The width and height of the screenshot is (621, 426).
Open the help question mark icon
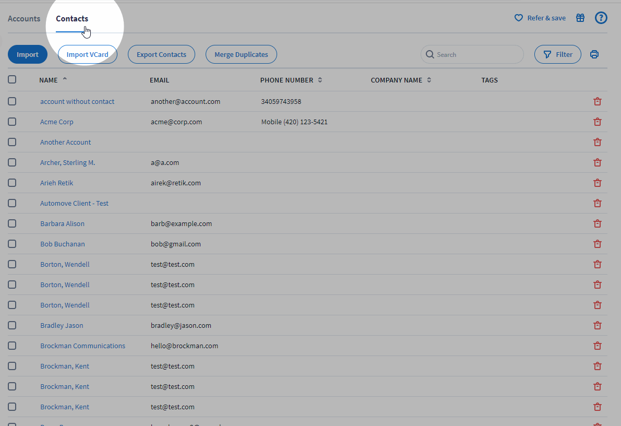click(x=601, y=18)
